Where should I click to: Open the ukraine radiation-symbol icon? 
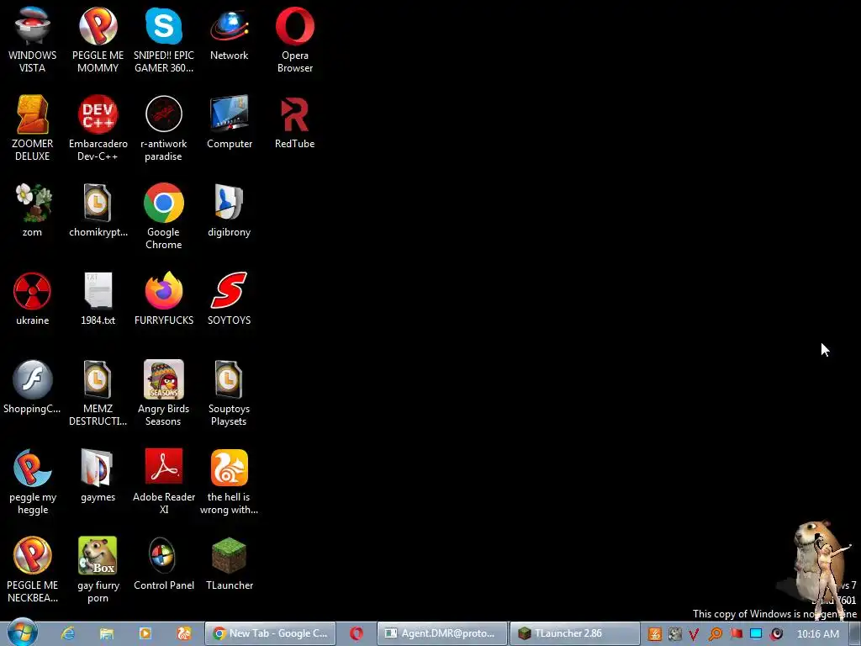click(x=33, y=299)
